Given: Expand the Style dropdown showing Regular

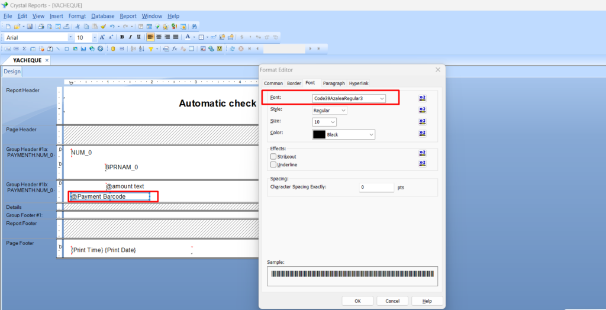Looking at the screenshot, I should click(x=330, y=110).
